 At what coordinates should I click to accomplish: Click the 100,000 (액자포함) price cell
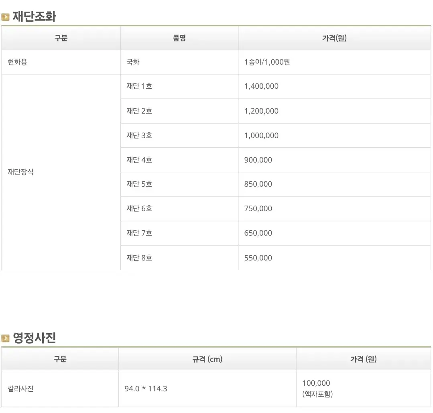[x=317, y=389]
